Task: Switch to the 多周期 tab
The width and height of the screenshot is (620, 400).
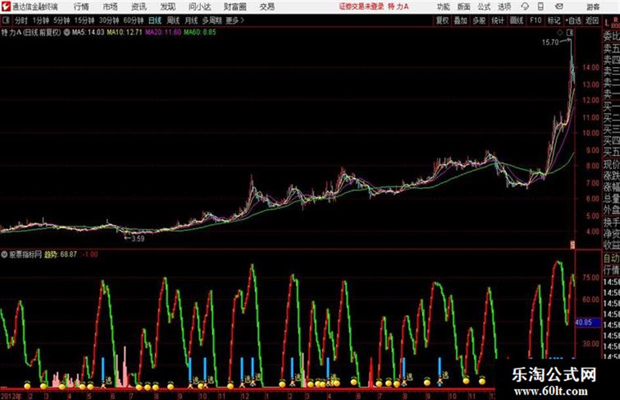Action: point(212,20)
